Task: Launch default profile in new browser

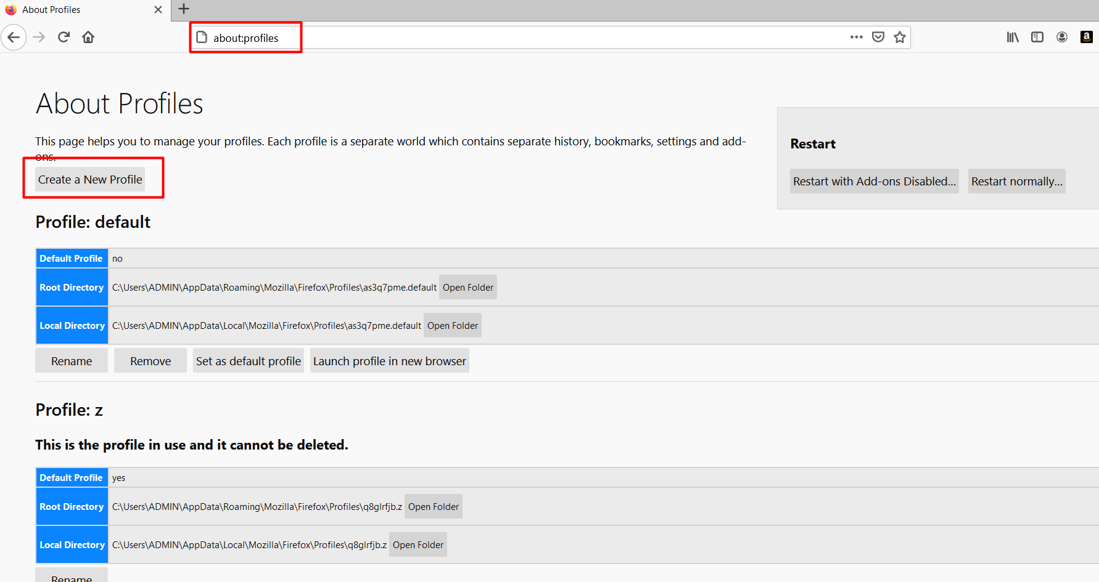Action: pos(389,361)
